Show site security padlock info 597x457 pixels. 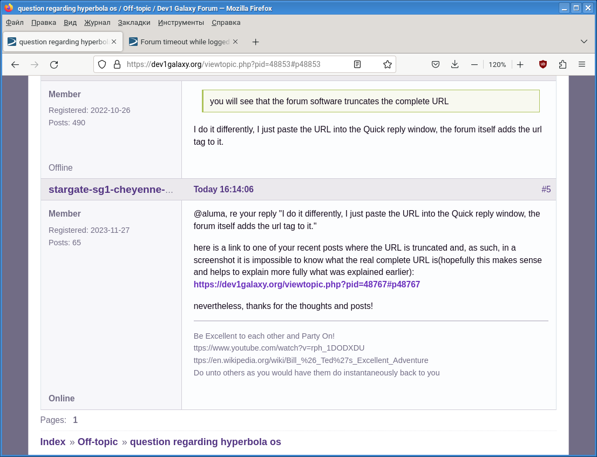pos(117,64)
